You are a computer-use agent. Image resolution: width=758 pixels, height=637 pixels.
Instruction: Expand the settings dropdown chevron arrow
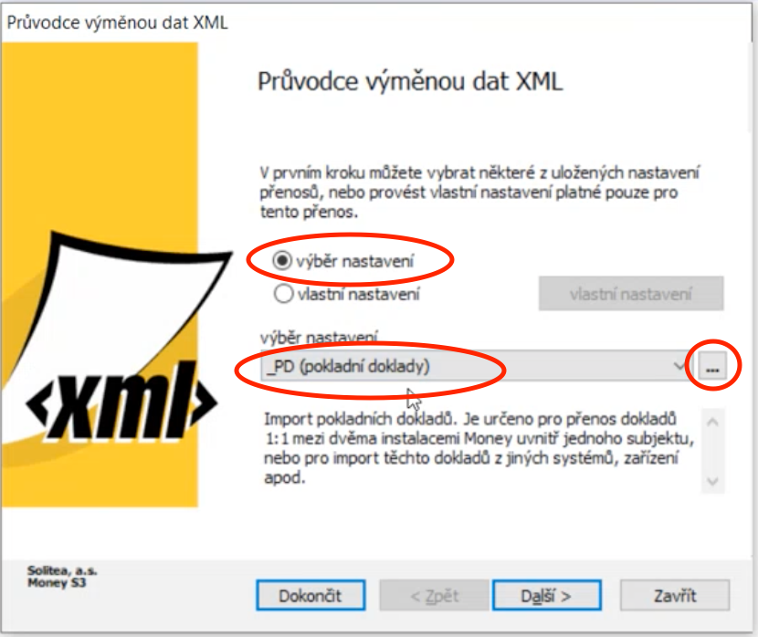point(680,366)
